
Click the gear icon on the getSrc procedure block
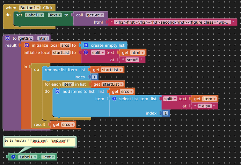pos(8,38)
